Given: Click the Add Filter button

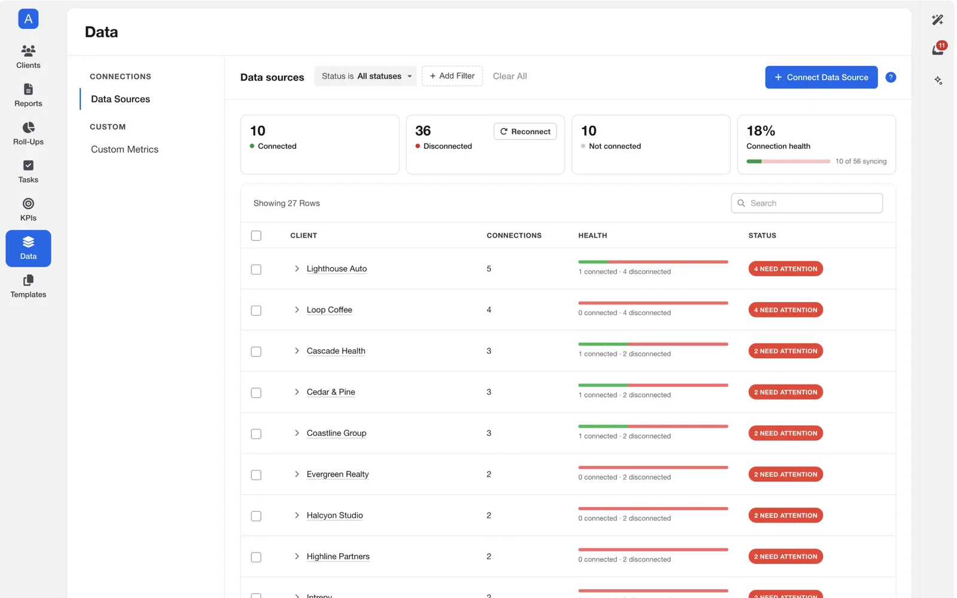Looking at the screenshot, I should coord(452,76).
